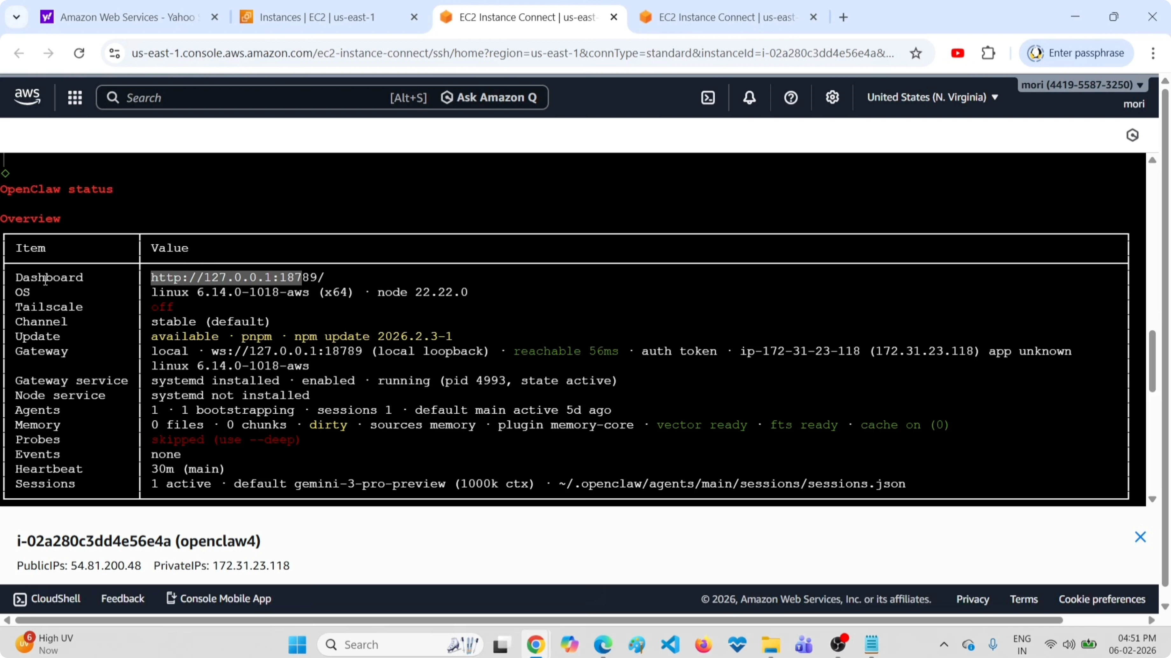This screenshot has height=658, width=1171.
Task: Show hidden taskbar icons chevron
Action: (x=944, y=644)
